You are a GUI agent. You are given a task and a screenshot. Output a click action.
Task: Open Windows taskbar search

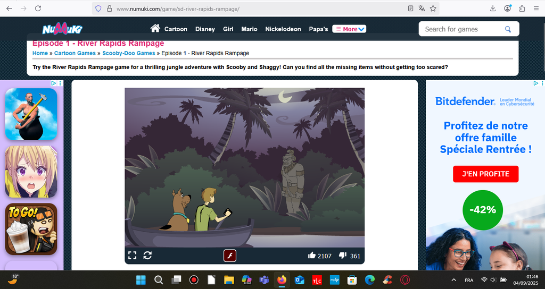point(159,280)
